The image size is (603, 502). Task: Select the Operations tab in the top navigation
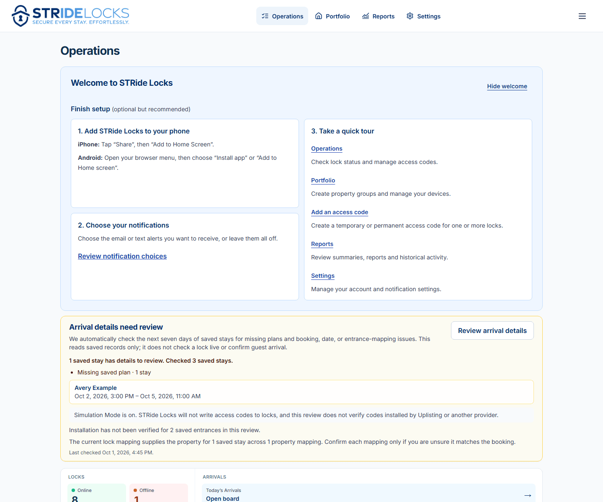coord(282,16)
